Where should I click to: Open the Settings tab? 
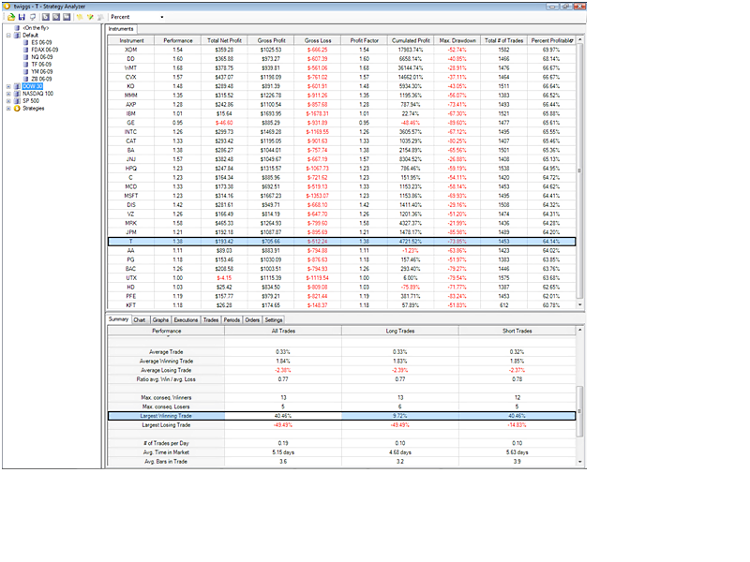coord(274,319)
